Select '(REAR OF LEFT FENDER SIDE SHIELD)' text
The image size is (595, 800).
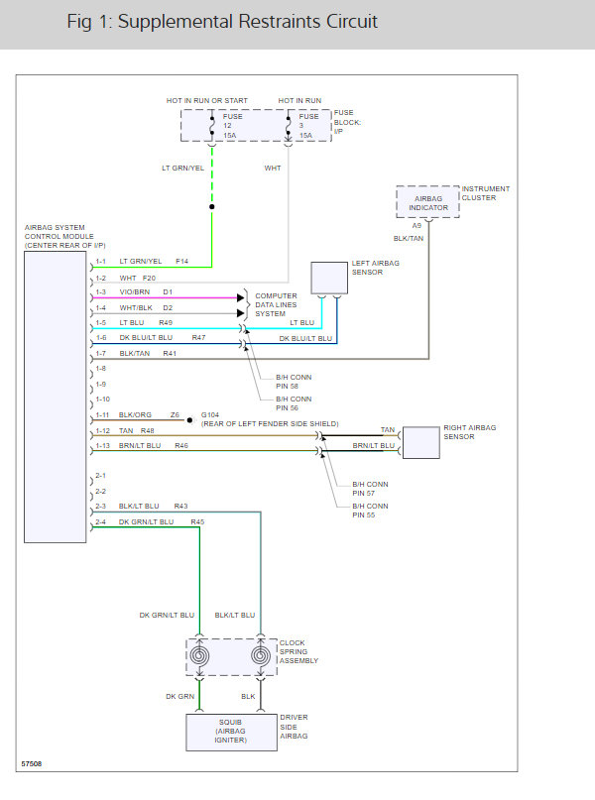(270, 424)
